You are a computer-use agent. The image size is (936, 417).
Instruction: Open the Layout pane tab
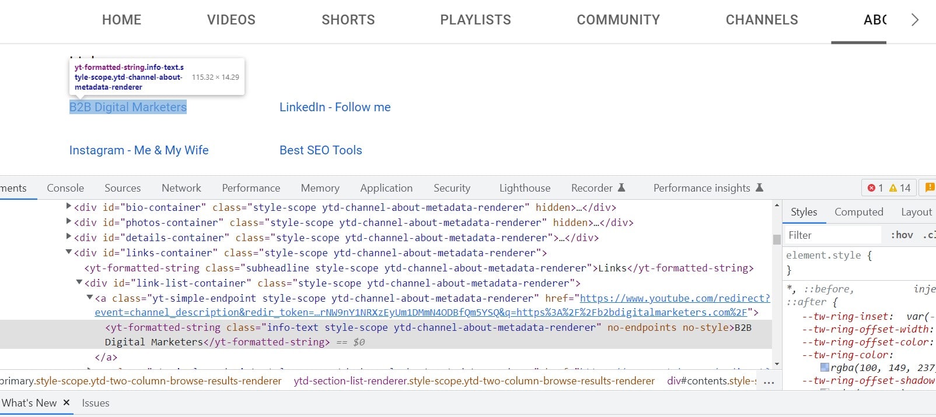916,212
